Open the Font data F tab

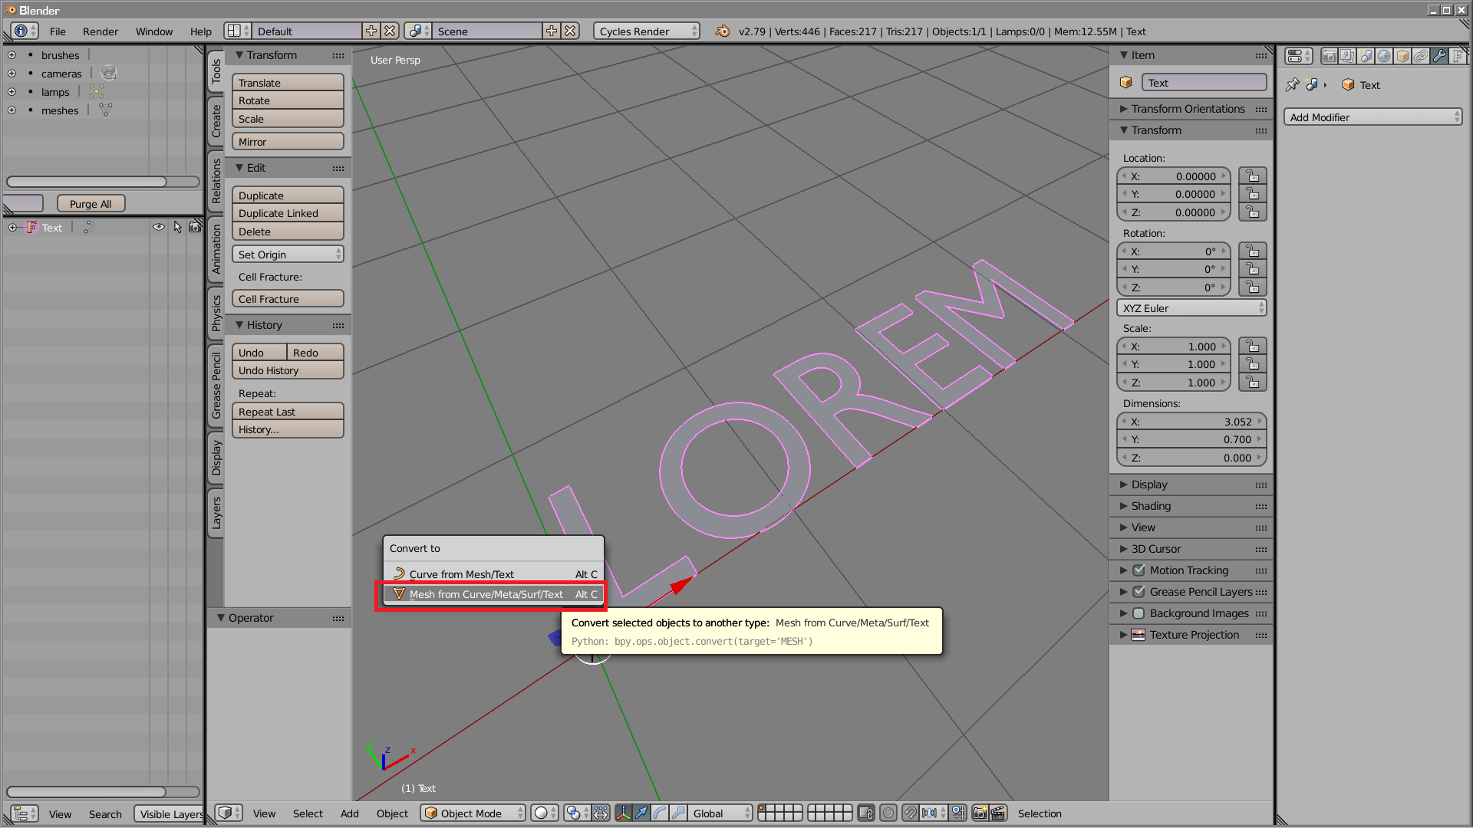click(1458, 56)
